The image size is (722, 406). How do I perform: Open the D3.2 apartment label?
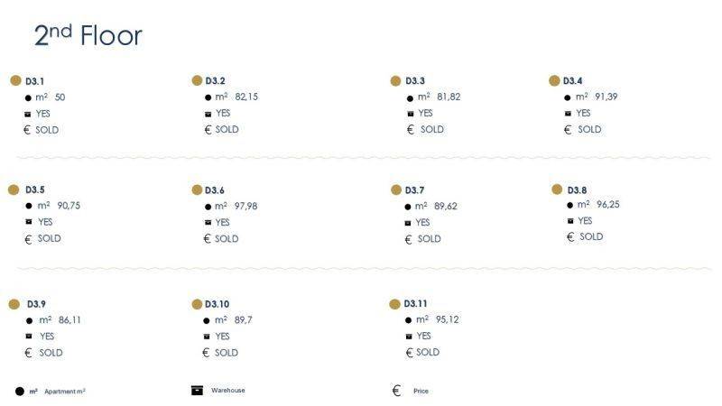pyautogui.click(x=216, y=81)
